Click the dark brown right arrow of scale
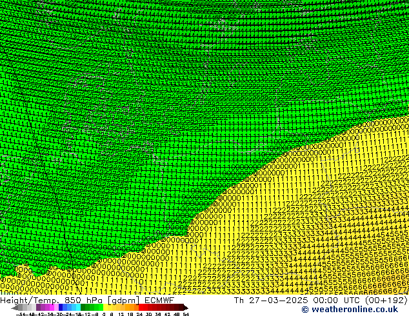The image size is (409, 316). tap(186, 308)
